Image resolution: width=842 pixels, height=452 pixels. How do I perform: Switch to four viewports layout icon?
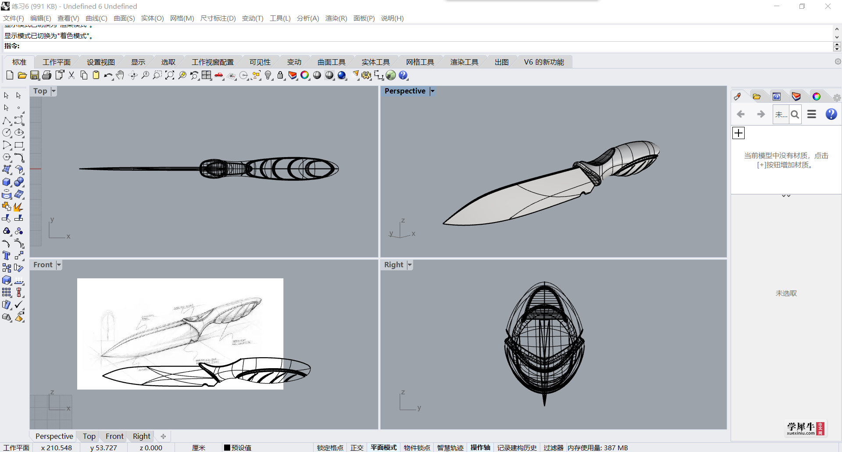[x=207, y=75]
